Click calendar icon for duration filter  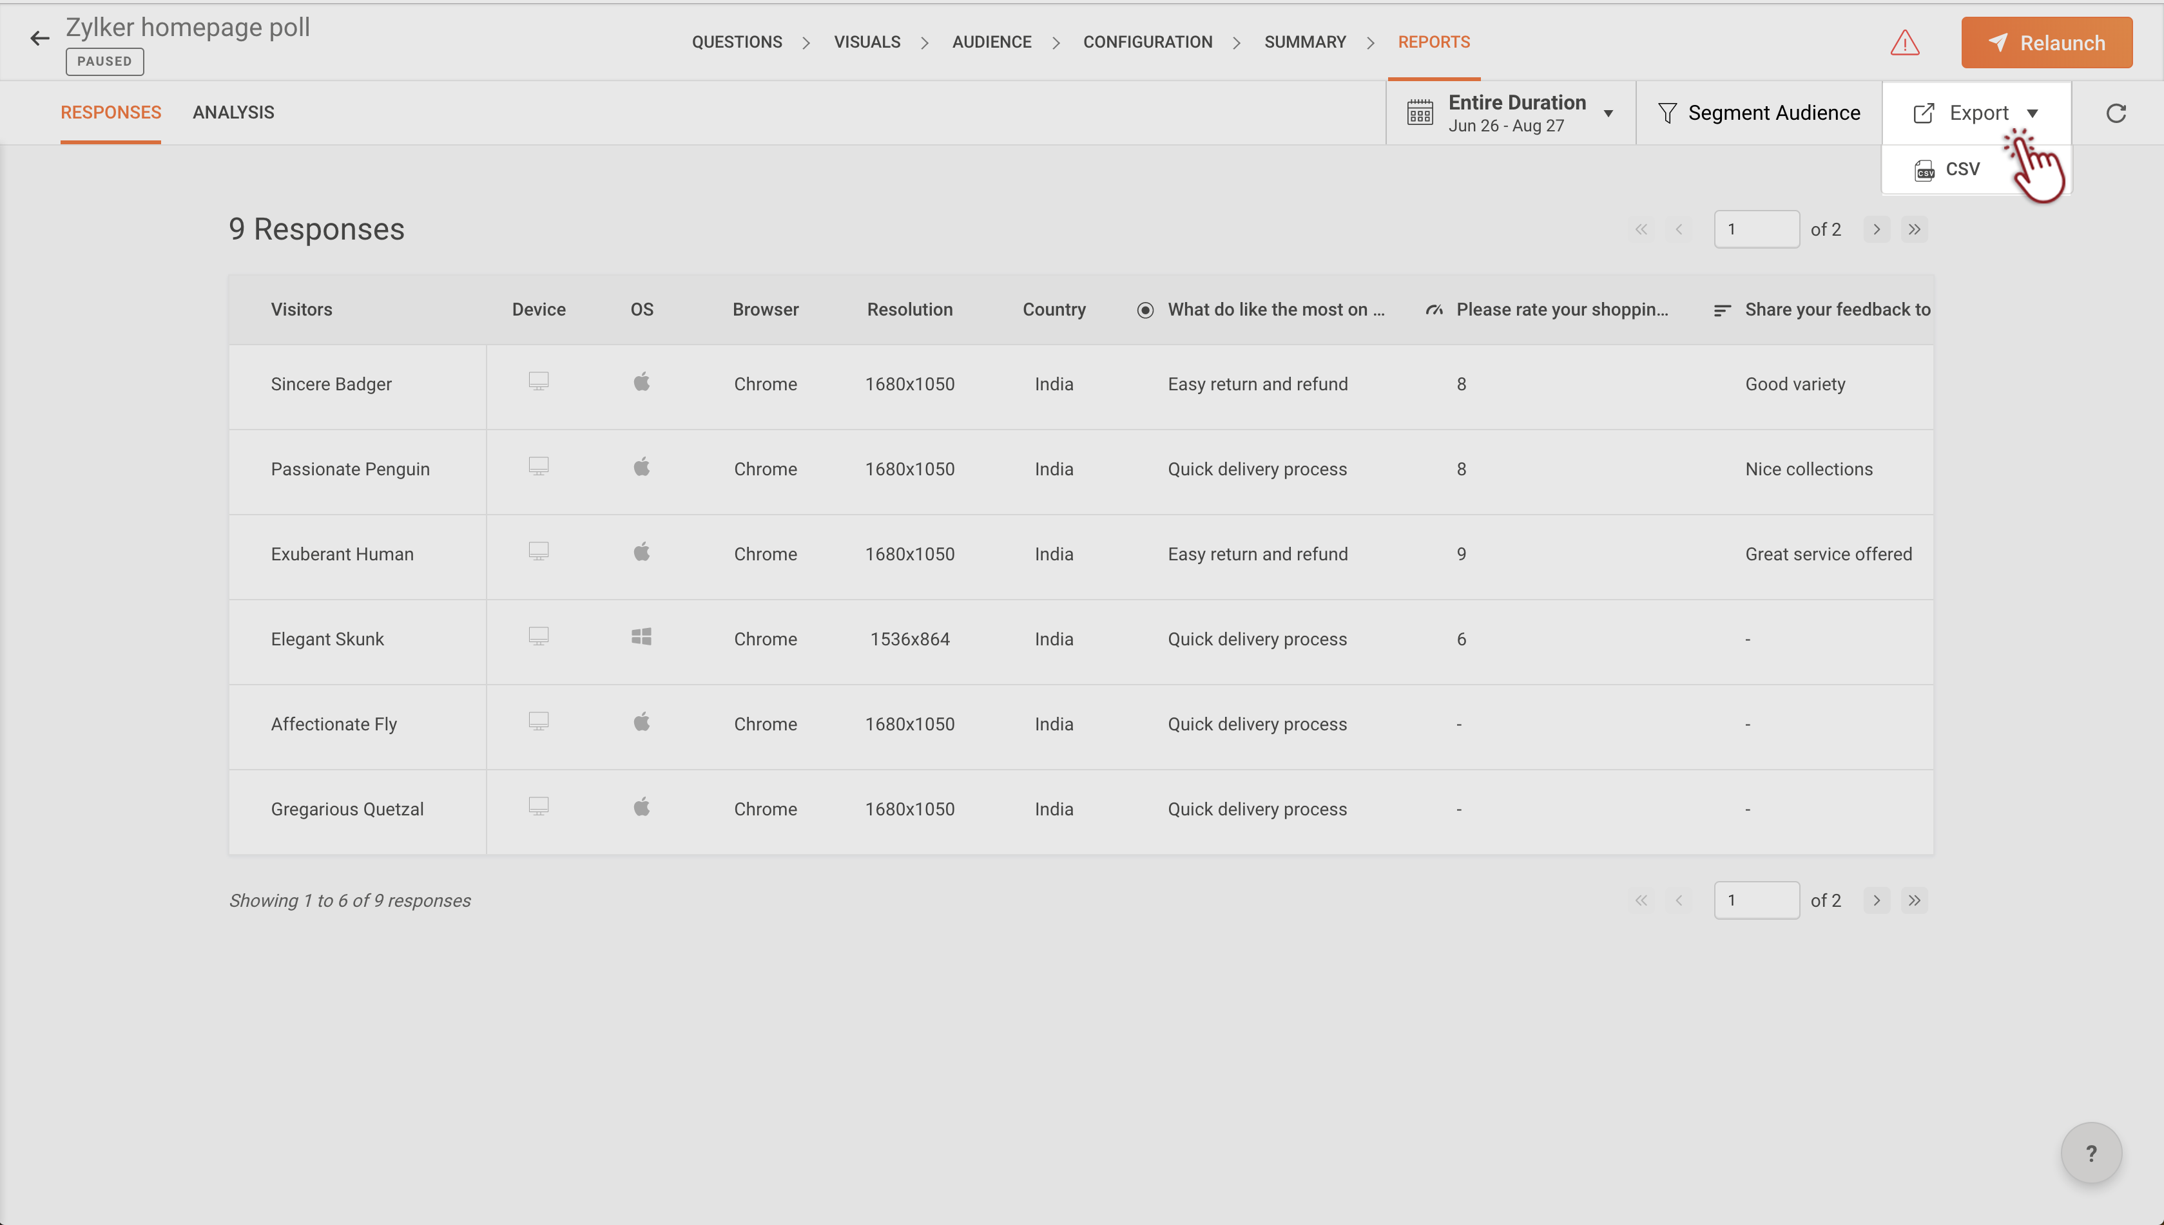[x=1420, y=113]
